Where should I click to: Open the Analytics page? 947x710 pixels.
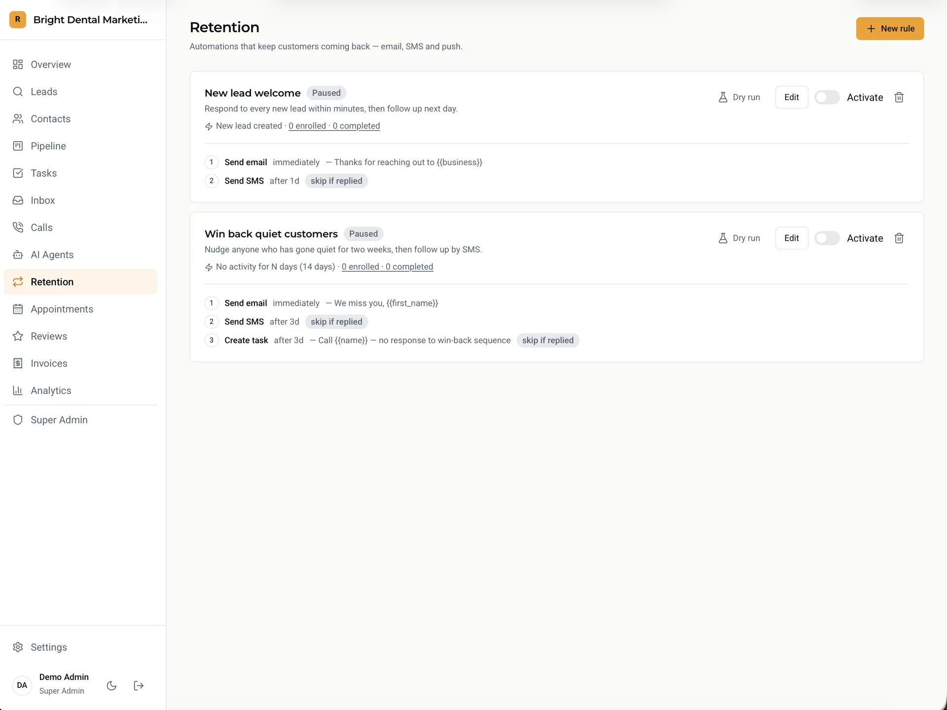pos(80,390)
